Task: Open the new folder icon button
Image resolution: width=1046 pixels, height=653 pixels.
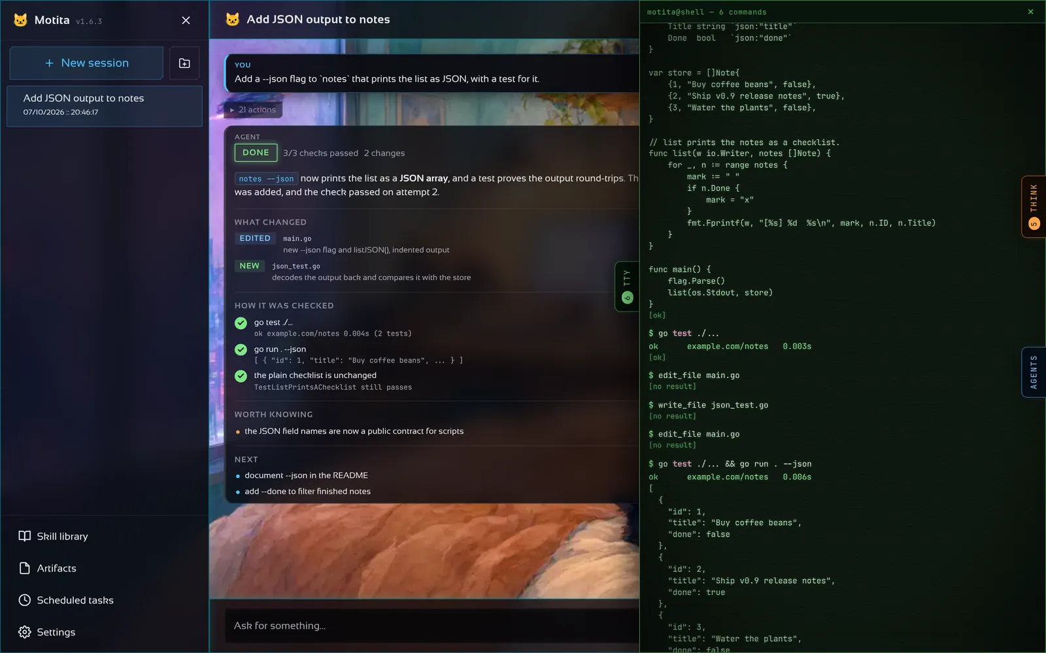Action: [184, 63]
